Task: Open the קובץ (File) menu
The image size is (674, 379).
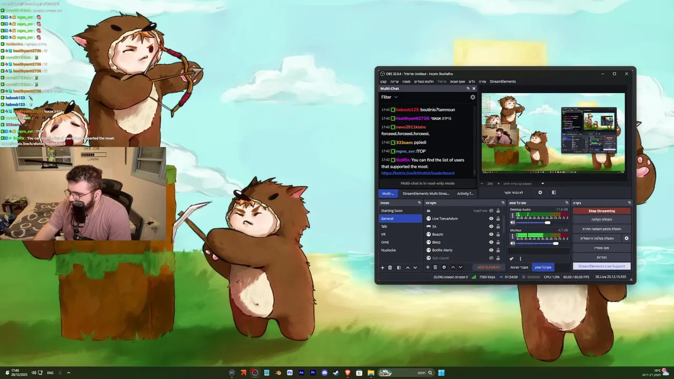Action: pos(384,82)
